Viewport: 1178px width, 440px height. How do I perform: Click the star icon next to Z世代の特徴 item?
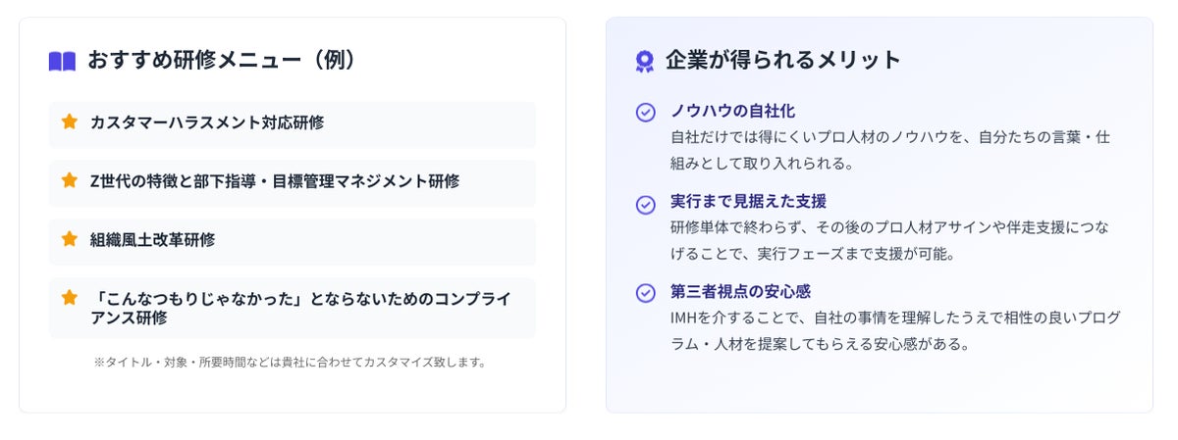pos(70,180)
